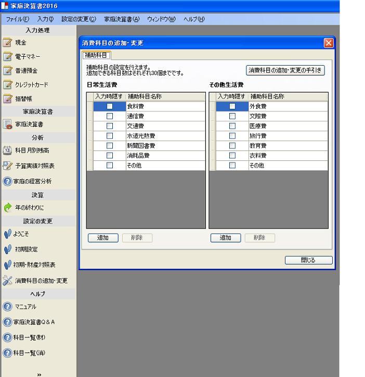365x377 pixels.
Task: Open the 現金 cash entry icon
Action: tap(7, 43)
